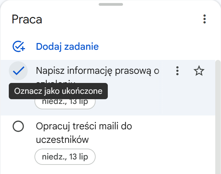This screenshot has height=174, width=221.
Task: Tick the circle beside "Opracuj treści maili"
Action: coord(18,127)
